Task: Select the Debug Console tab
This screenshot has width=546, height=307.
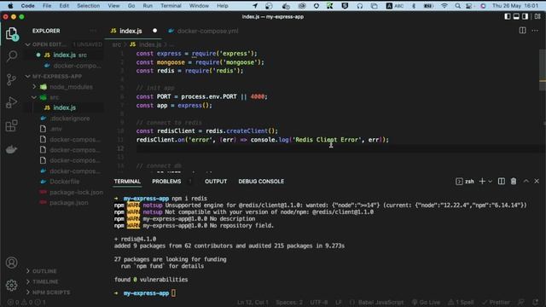Action: (x=261, y=182)
